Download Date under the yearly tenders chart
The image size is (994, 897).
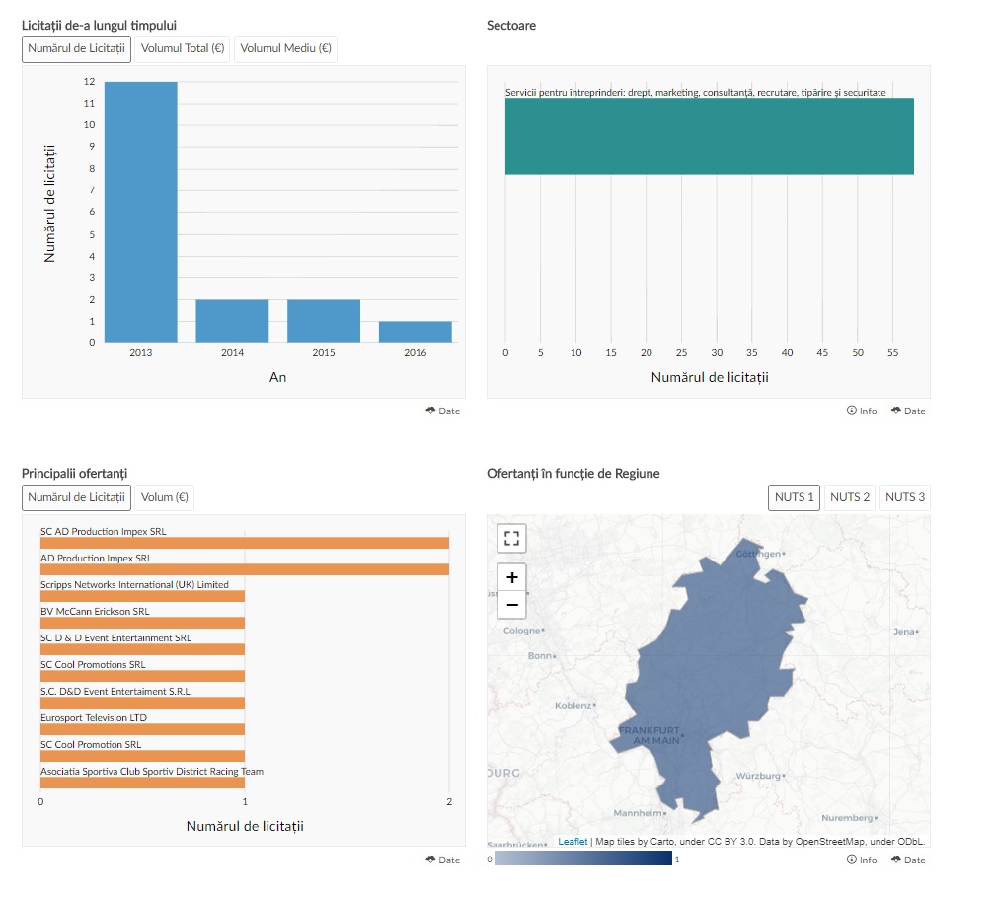[x=443, y=411]
